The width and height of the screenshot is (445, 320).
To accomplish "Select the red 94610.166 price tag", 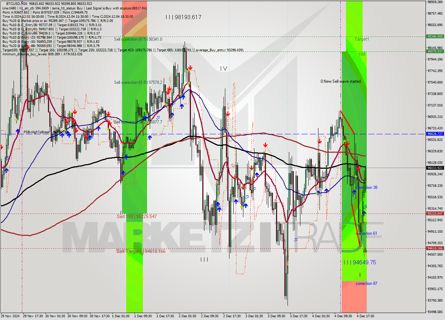I will tap(435, 248).
